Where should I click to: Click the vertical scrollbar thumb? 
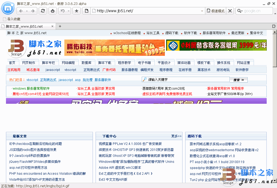click(275, 51)
